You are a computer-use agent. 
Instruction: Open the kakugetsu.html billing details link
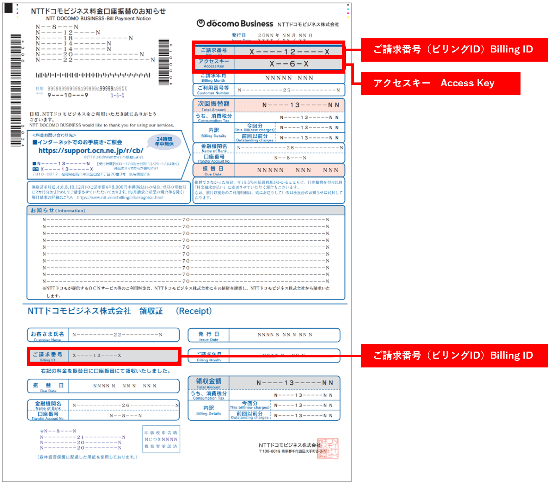click(x=120, y=198)
